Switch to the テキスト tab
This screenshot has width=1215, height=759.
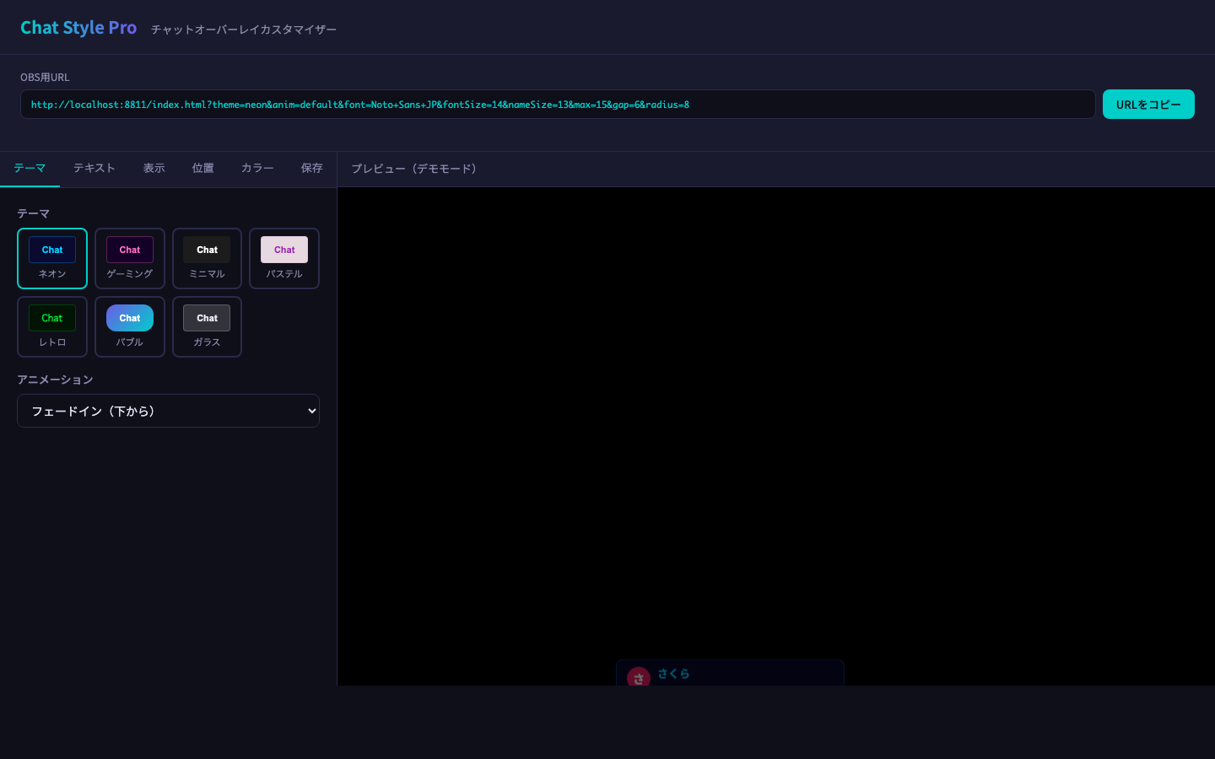point(94,168)
